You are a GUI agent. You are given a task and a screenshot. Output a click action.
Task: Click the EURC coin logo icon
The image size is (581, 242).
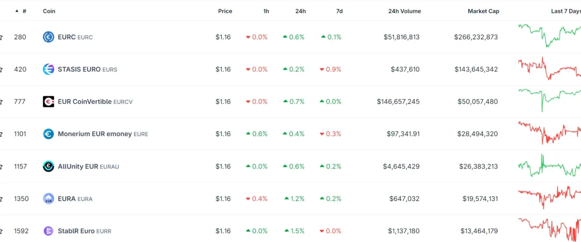(x=48, y=37)
